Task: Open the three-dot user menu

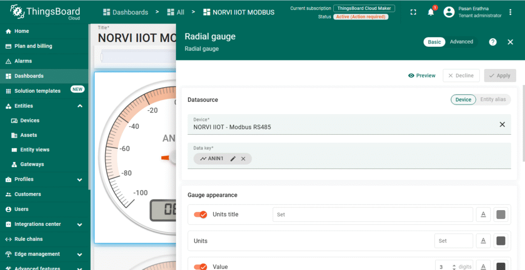Action: coord(510,12)
